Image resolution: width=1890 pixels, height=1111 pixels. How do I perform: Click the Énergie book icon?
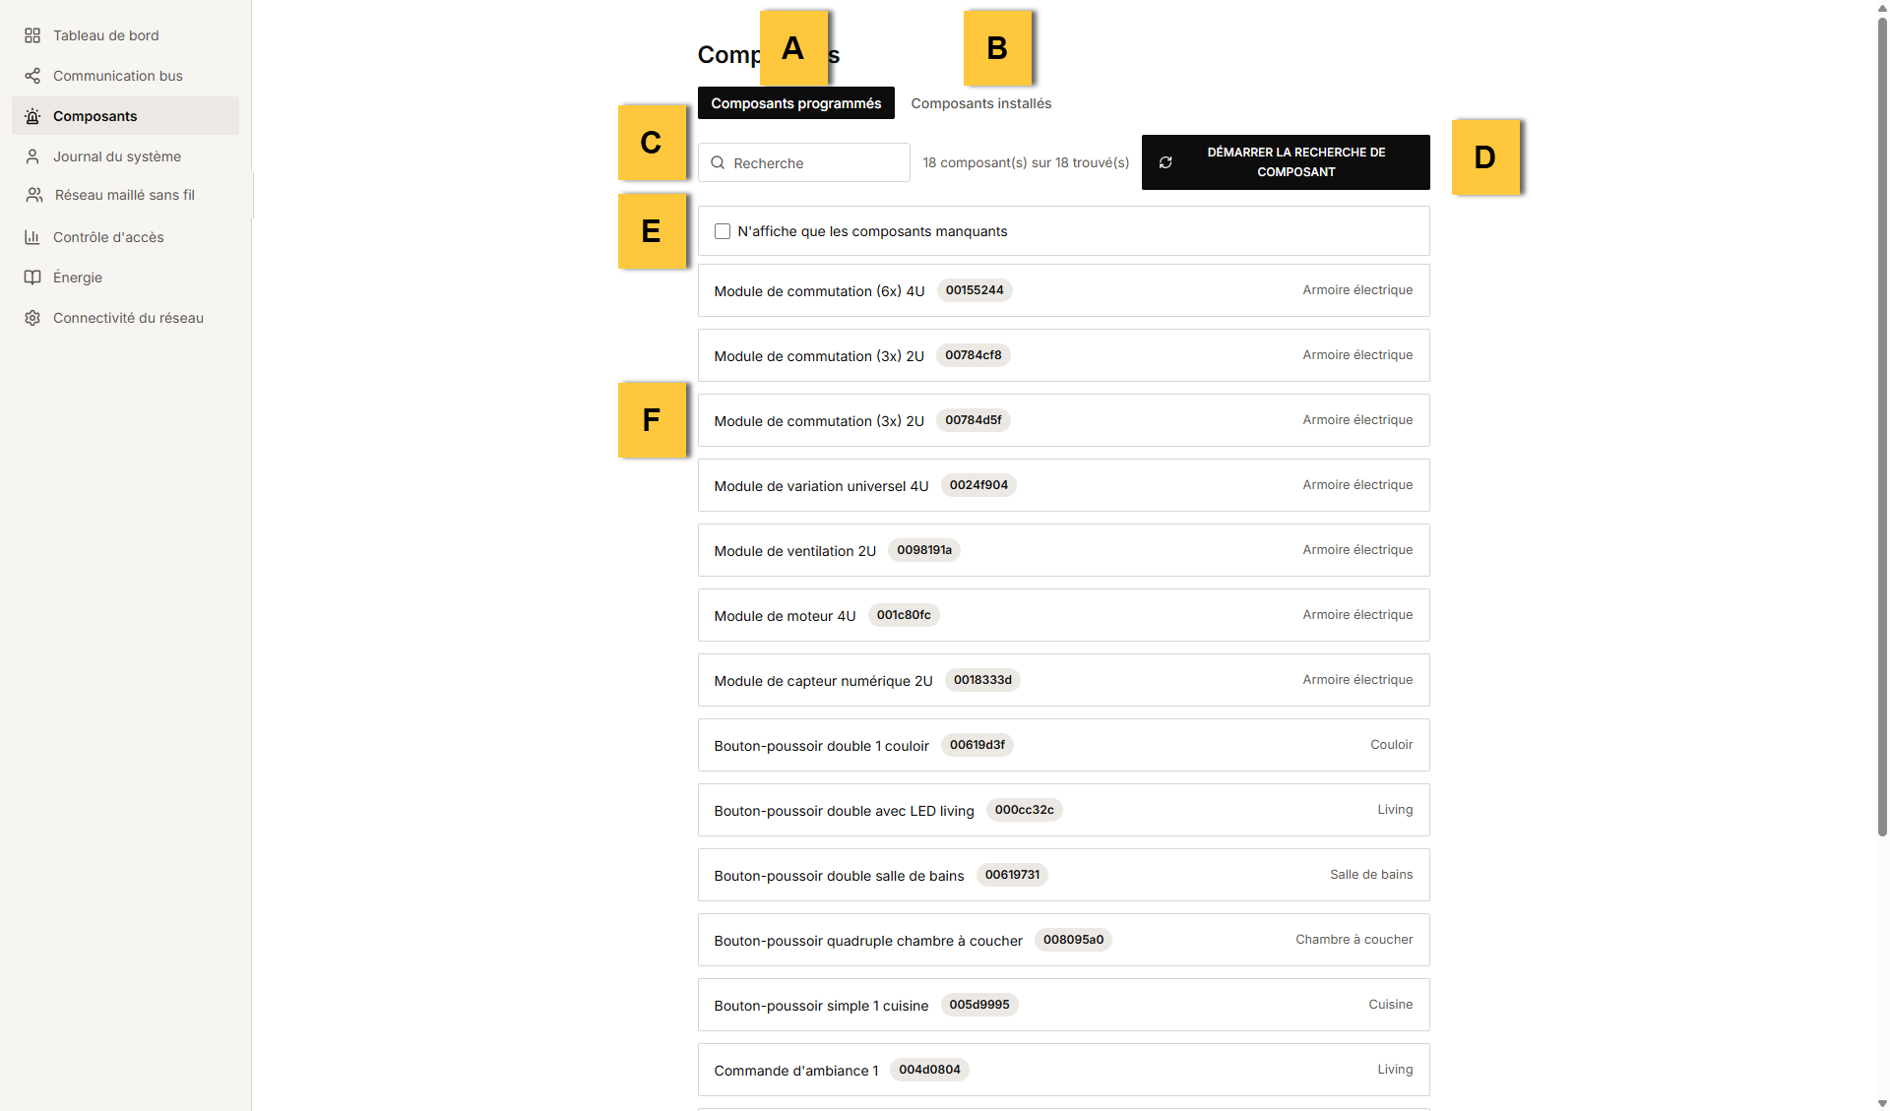click(x=32, y=278)
